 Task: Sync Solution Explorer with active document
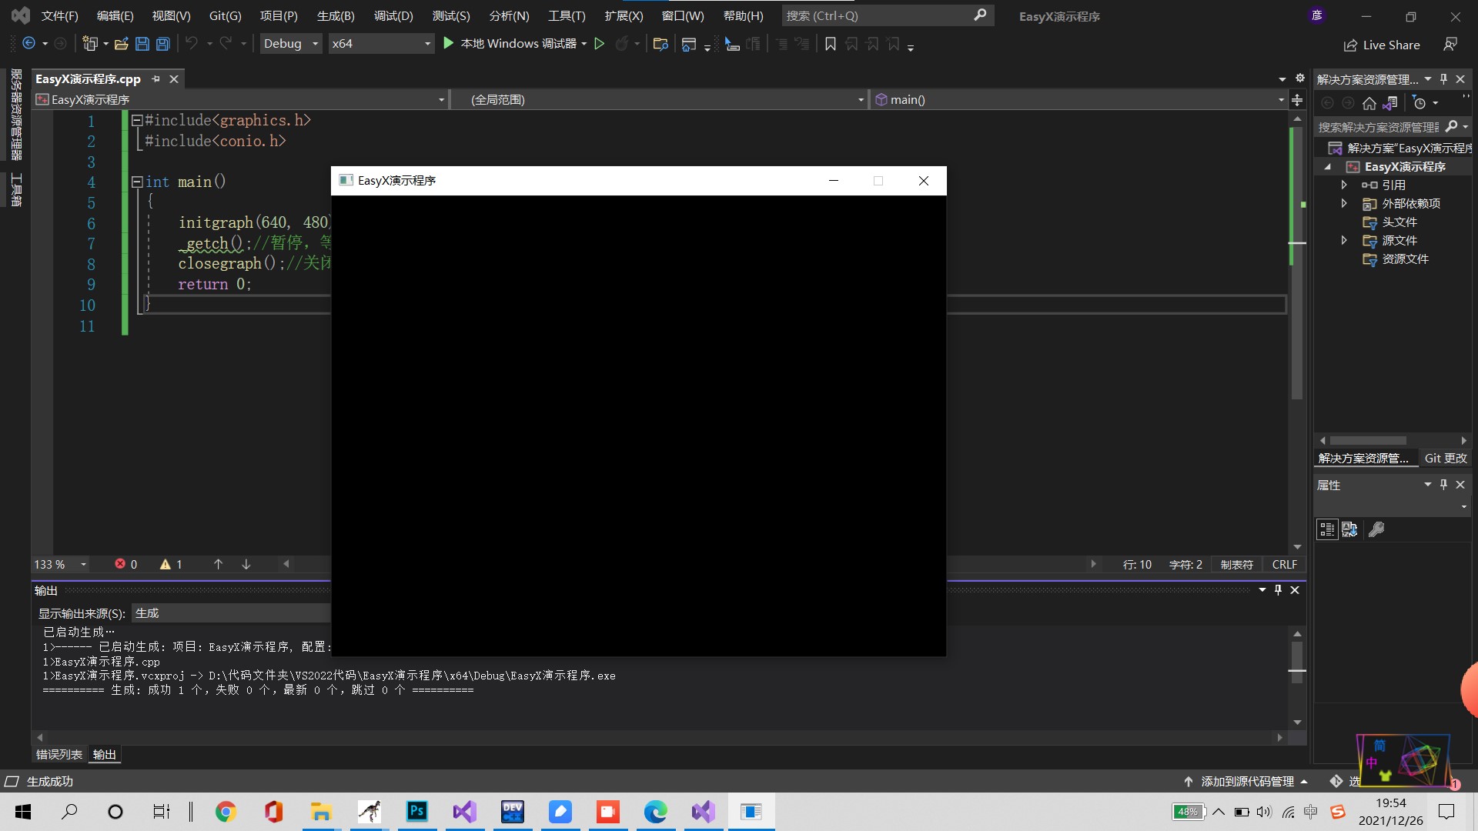click(1392, 103)
